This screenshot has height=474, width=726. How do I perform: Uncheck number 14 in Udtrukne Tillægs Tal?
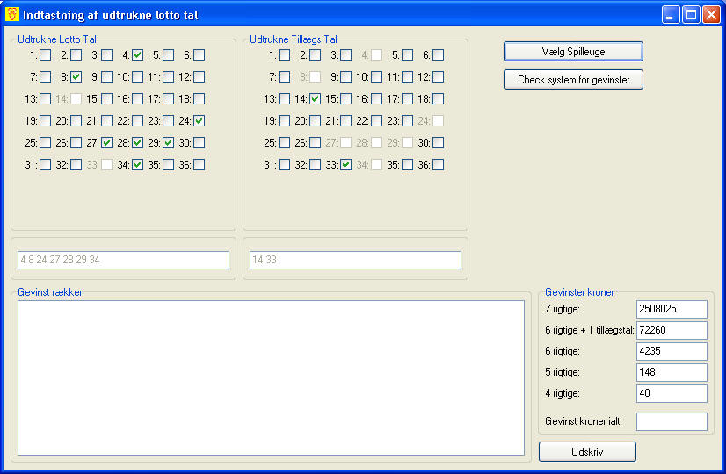point(316,98)
